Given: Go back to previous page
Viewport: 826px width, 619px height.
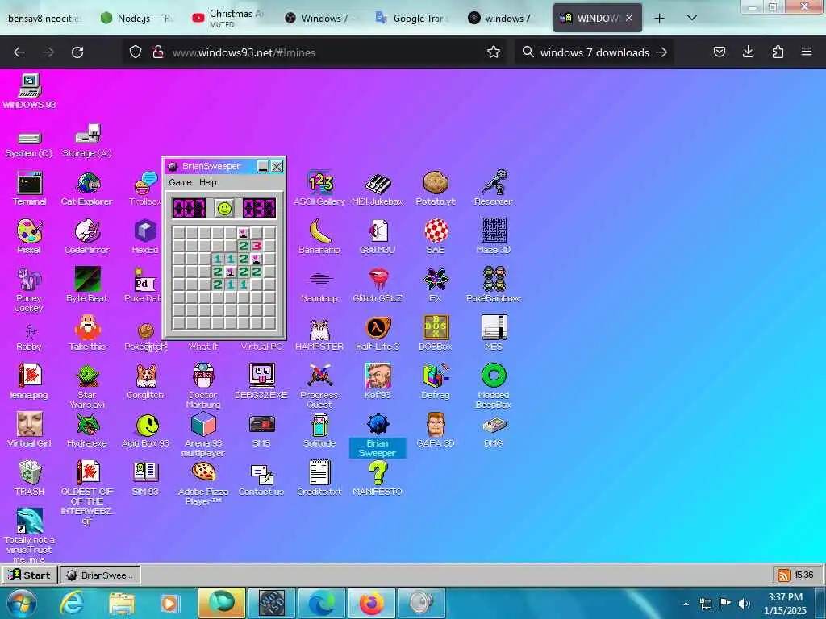Looking at the screenshot, I should pyautogui.click(x=19, y=52).
